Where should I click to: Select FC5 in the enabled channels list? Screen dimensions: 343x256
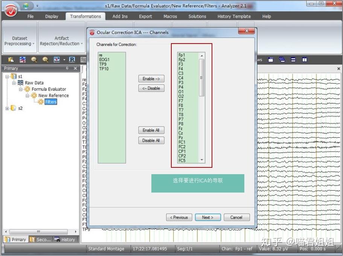point(182,161)
